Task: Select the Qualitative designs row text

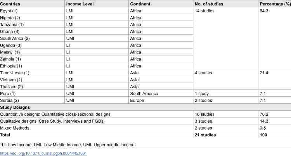Action: [52, 121]
